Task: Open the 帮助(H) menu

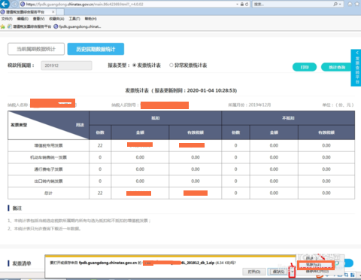Action: [x=90, y=19]
